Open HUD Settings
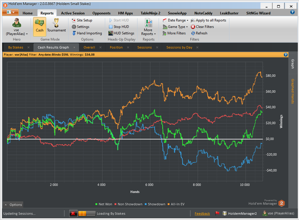 tap(121, 33)
